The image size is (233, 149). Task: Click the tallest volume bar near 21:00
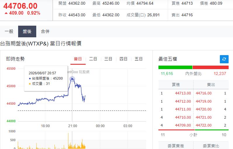[x=68, y=141]
